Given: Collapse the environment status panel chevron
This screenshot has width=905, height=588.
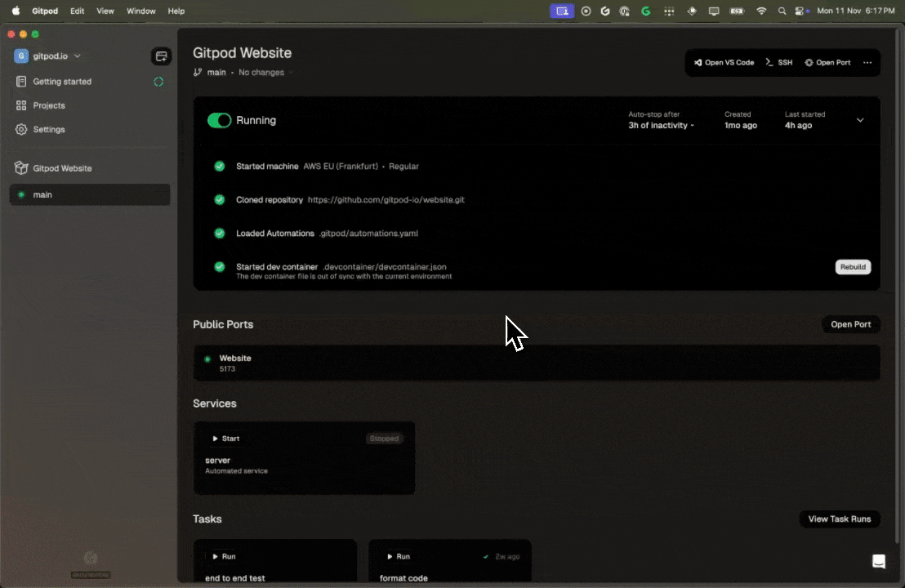Looking at the screenshot, I should 860,120.
